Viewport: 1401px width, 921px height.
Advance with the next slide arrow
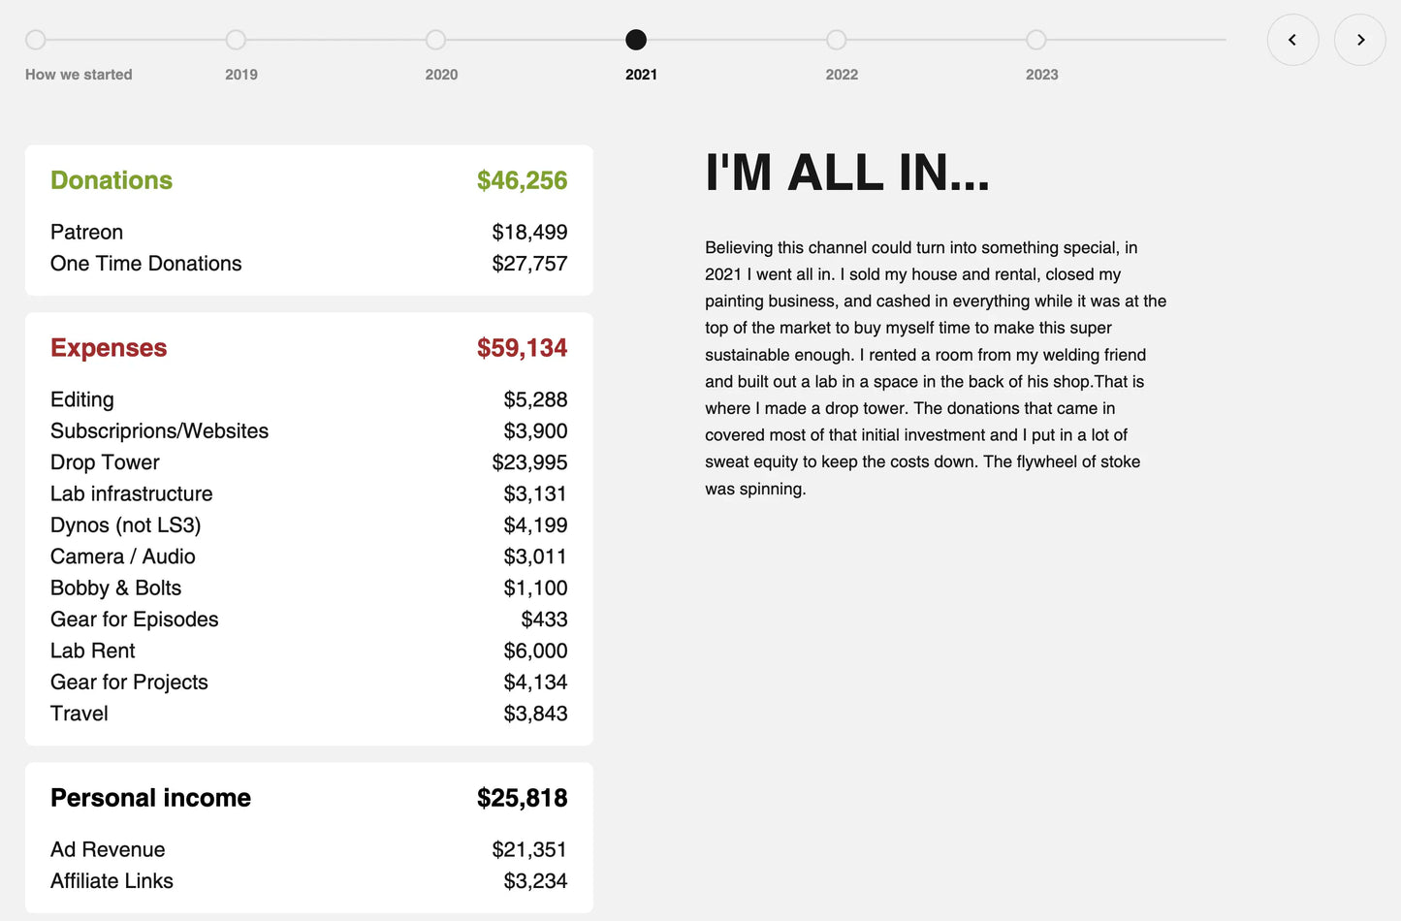[1359, 40]
